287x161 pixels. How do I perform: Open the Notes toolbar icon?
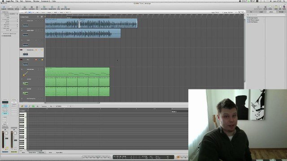pyautogui.click(x=276, y=7)
